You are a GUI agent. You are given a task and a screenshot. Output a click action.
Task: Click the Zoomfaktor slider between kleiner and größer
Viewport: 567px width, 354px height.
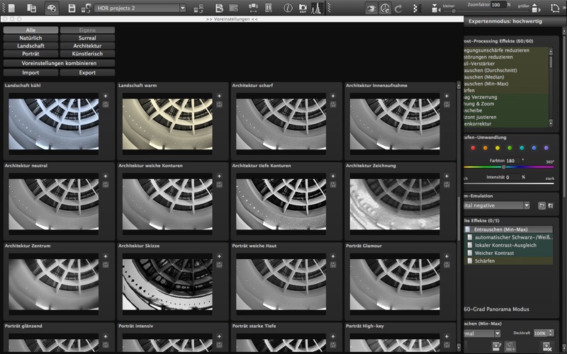[485, 11]
